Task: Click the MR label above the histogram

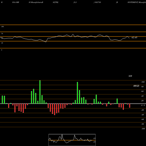Action: [x=130, y=76]
